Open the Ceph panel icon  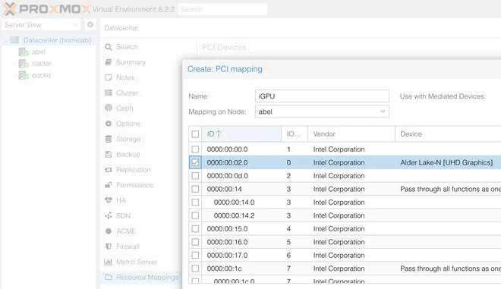tap(109, 108)
